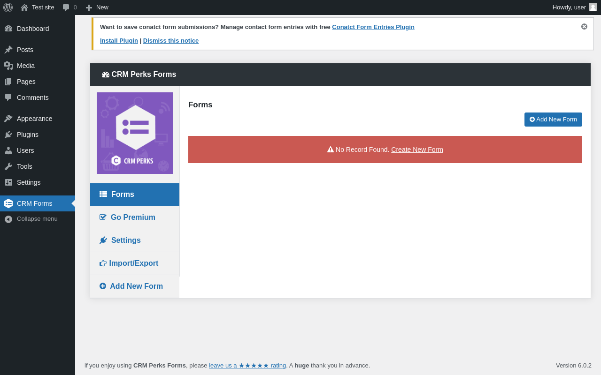This screenshot has height=375, width=601.
Task: Open Users in admin menu
Action: coord(38,150)
